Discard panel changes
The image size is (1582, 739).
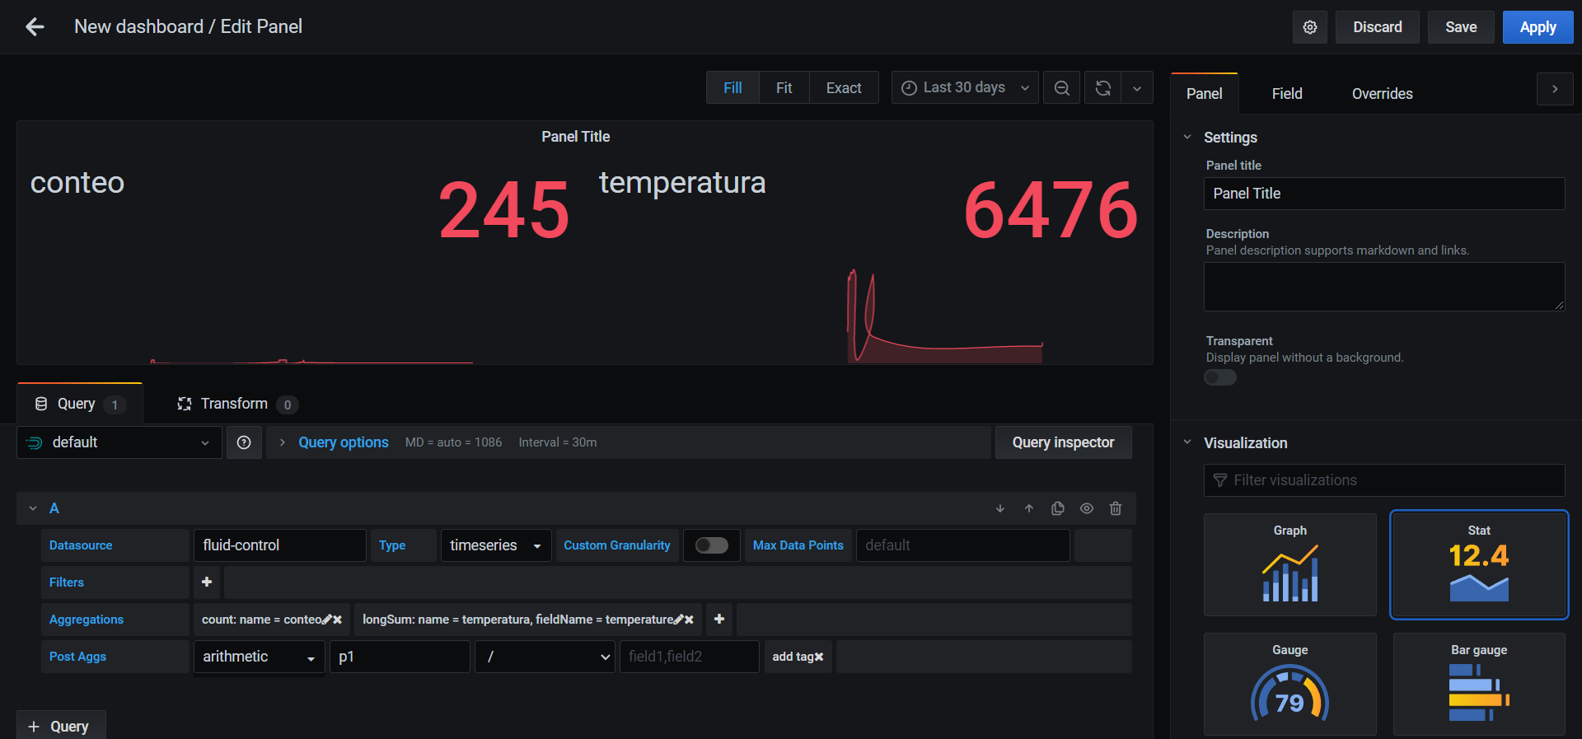[1378, 27]
